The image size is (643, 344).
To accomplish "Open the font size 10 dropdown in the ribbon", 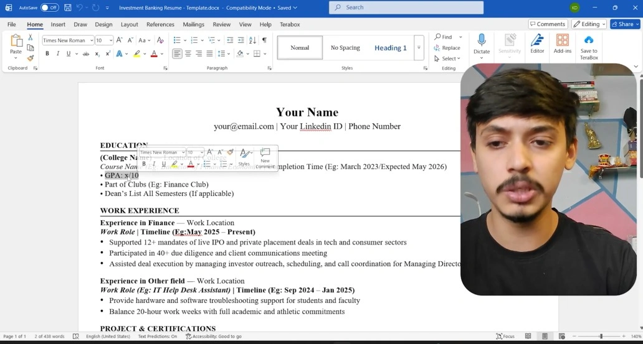I will point(111,40).
